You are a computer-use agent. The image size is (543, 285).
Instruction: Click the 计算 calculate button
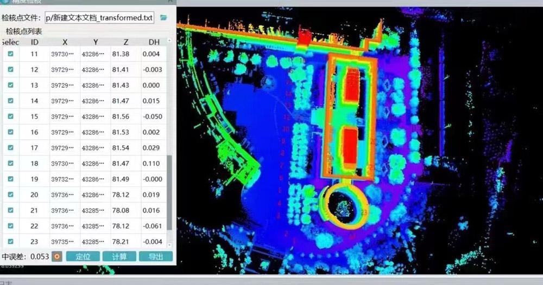(x=119, y=256)
